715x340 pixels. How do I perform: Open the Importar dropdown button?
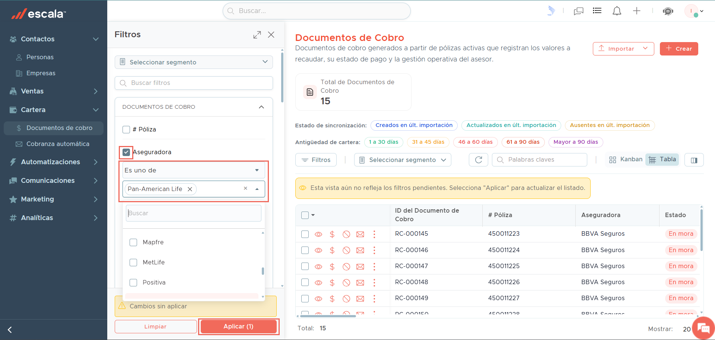pyautogui.click(x=623, y=49)
